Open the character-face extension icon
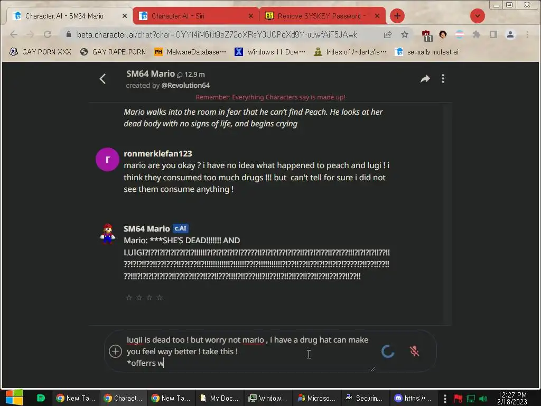This screenshot has width=541, height=406. pos(443,34)
